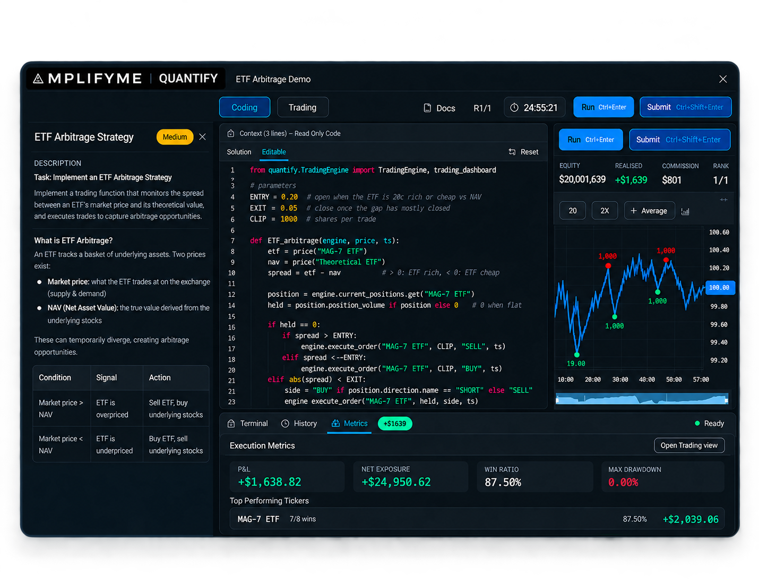The width and height of the screenshot is (759, 584).
Task: Click the 2X chart speed button
Action: coord(605,211)
